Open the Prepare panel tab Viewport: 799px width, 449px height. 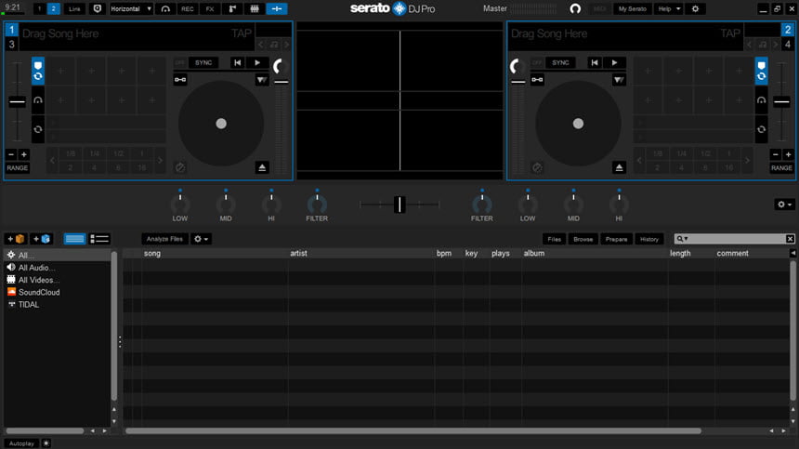click(x=616, y=239)
